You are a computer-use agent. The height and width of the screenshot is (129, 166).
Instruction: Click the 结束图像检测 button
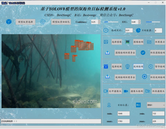tap(158, 53)
